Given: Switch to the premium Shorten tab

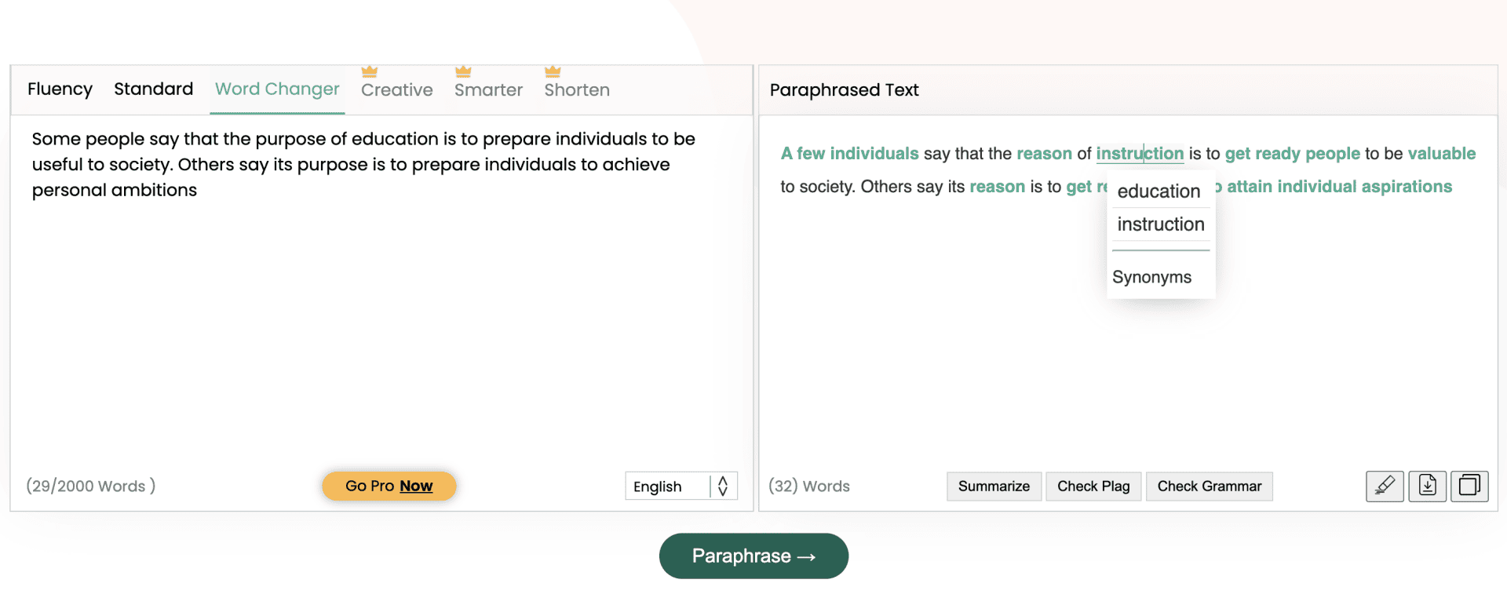Looking at the screenshot, I should pos(577,90).
